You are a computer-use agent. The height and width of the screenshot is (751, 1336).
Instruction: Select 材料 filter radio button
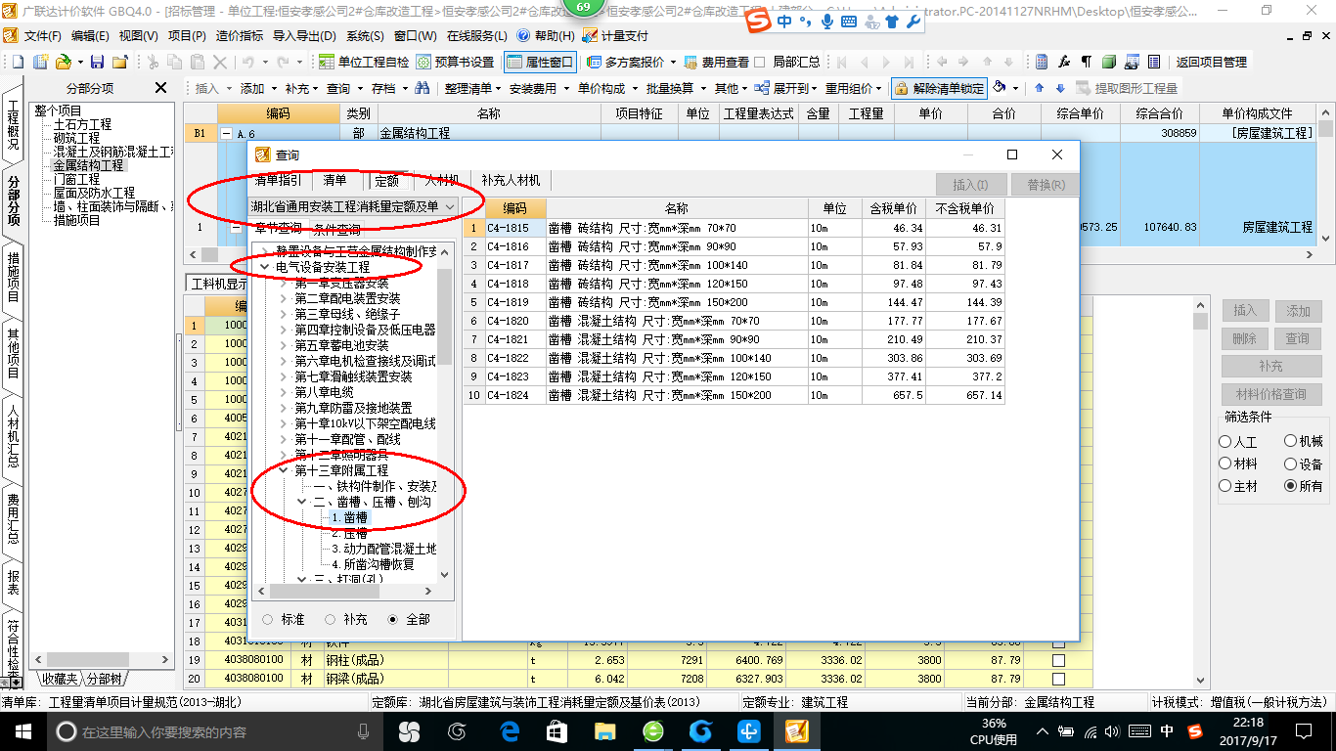click(1225, 464)
